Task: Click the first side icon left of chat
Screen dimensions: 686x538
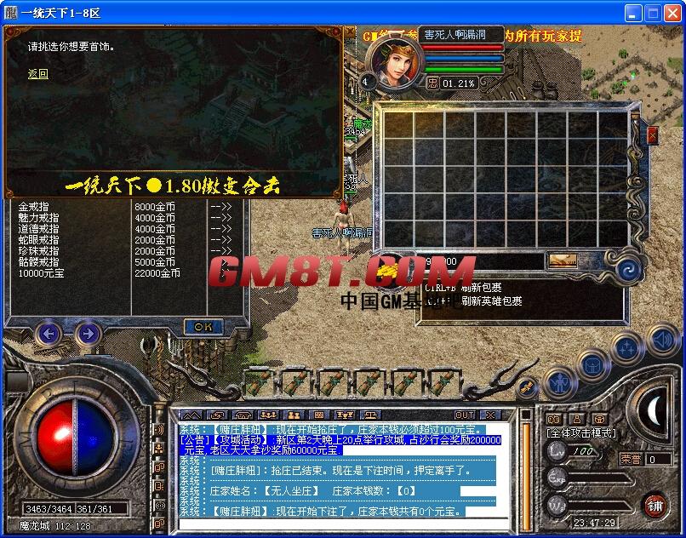Action: (x=159, y=430)
